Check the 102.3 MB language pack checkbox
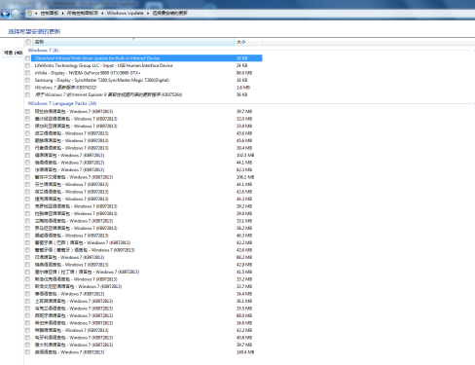The image size is (475, 365). point(27,155)
